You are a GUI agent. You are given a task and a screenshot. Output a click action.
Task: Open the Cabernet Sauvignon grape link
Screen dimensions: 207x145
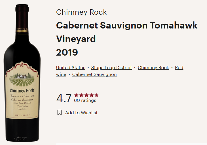tap(94, 74)
